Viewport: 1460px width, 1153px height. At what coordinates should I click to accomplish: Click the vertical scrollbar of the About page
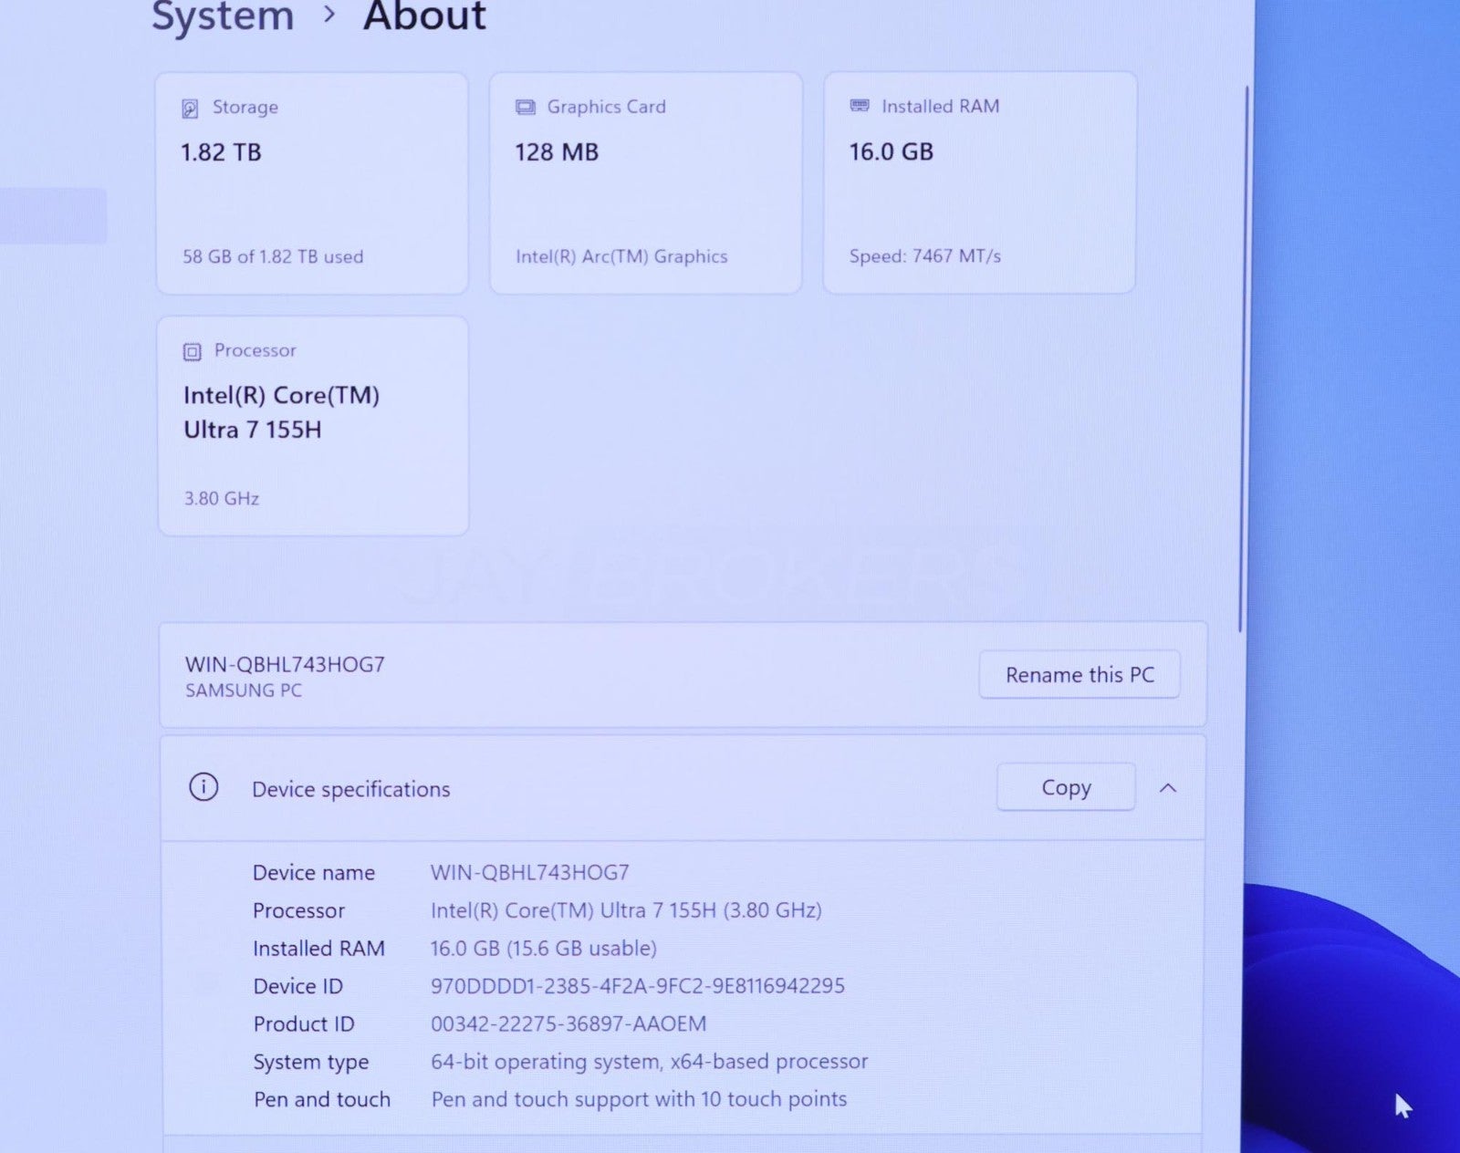[x=1243, y=356]
